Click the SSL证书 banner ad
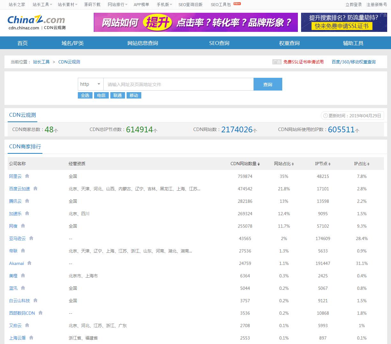Viewport: 391px width, 344px height. pos(344,22)
